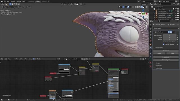Open the Local transform orientation dropdown
The image size is (180, 101).
[x=65, y=4]
